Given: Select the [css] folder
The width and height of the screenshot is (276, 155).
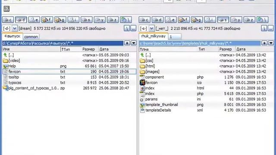Looking at the screenshot, I should point(206,61).
